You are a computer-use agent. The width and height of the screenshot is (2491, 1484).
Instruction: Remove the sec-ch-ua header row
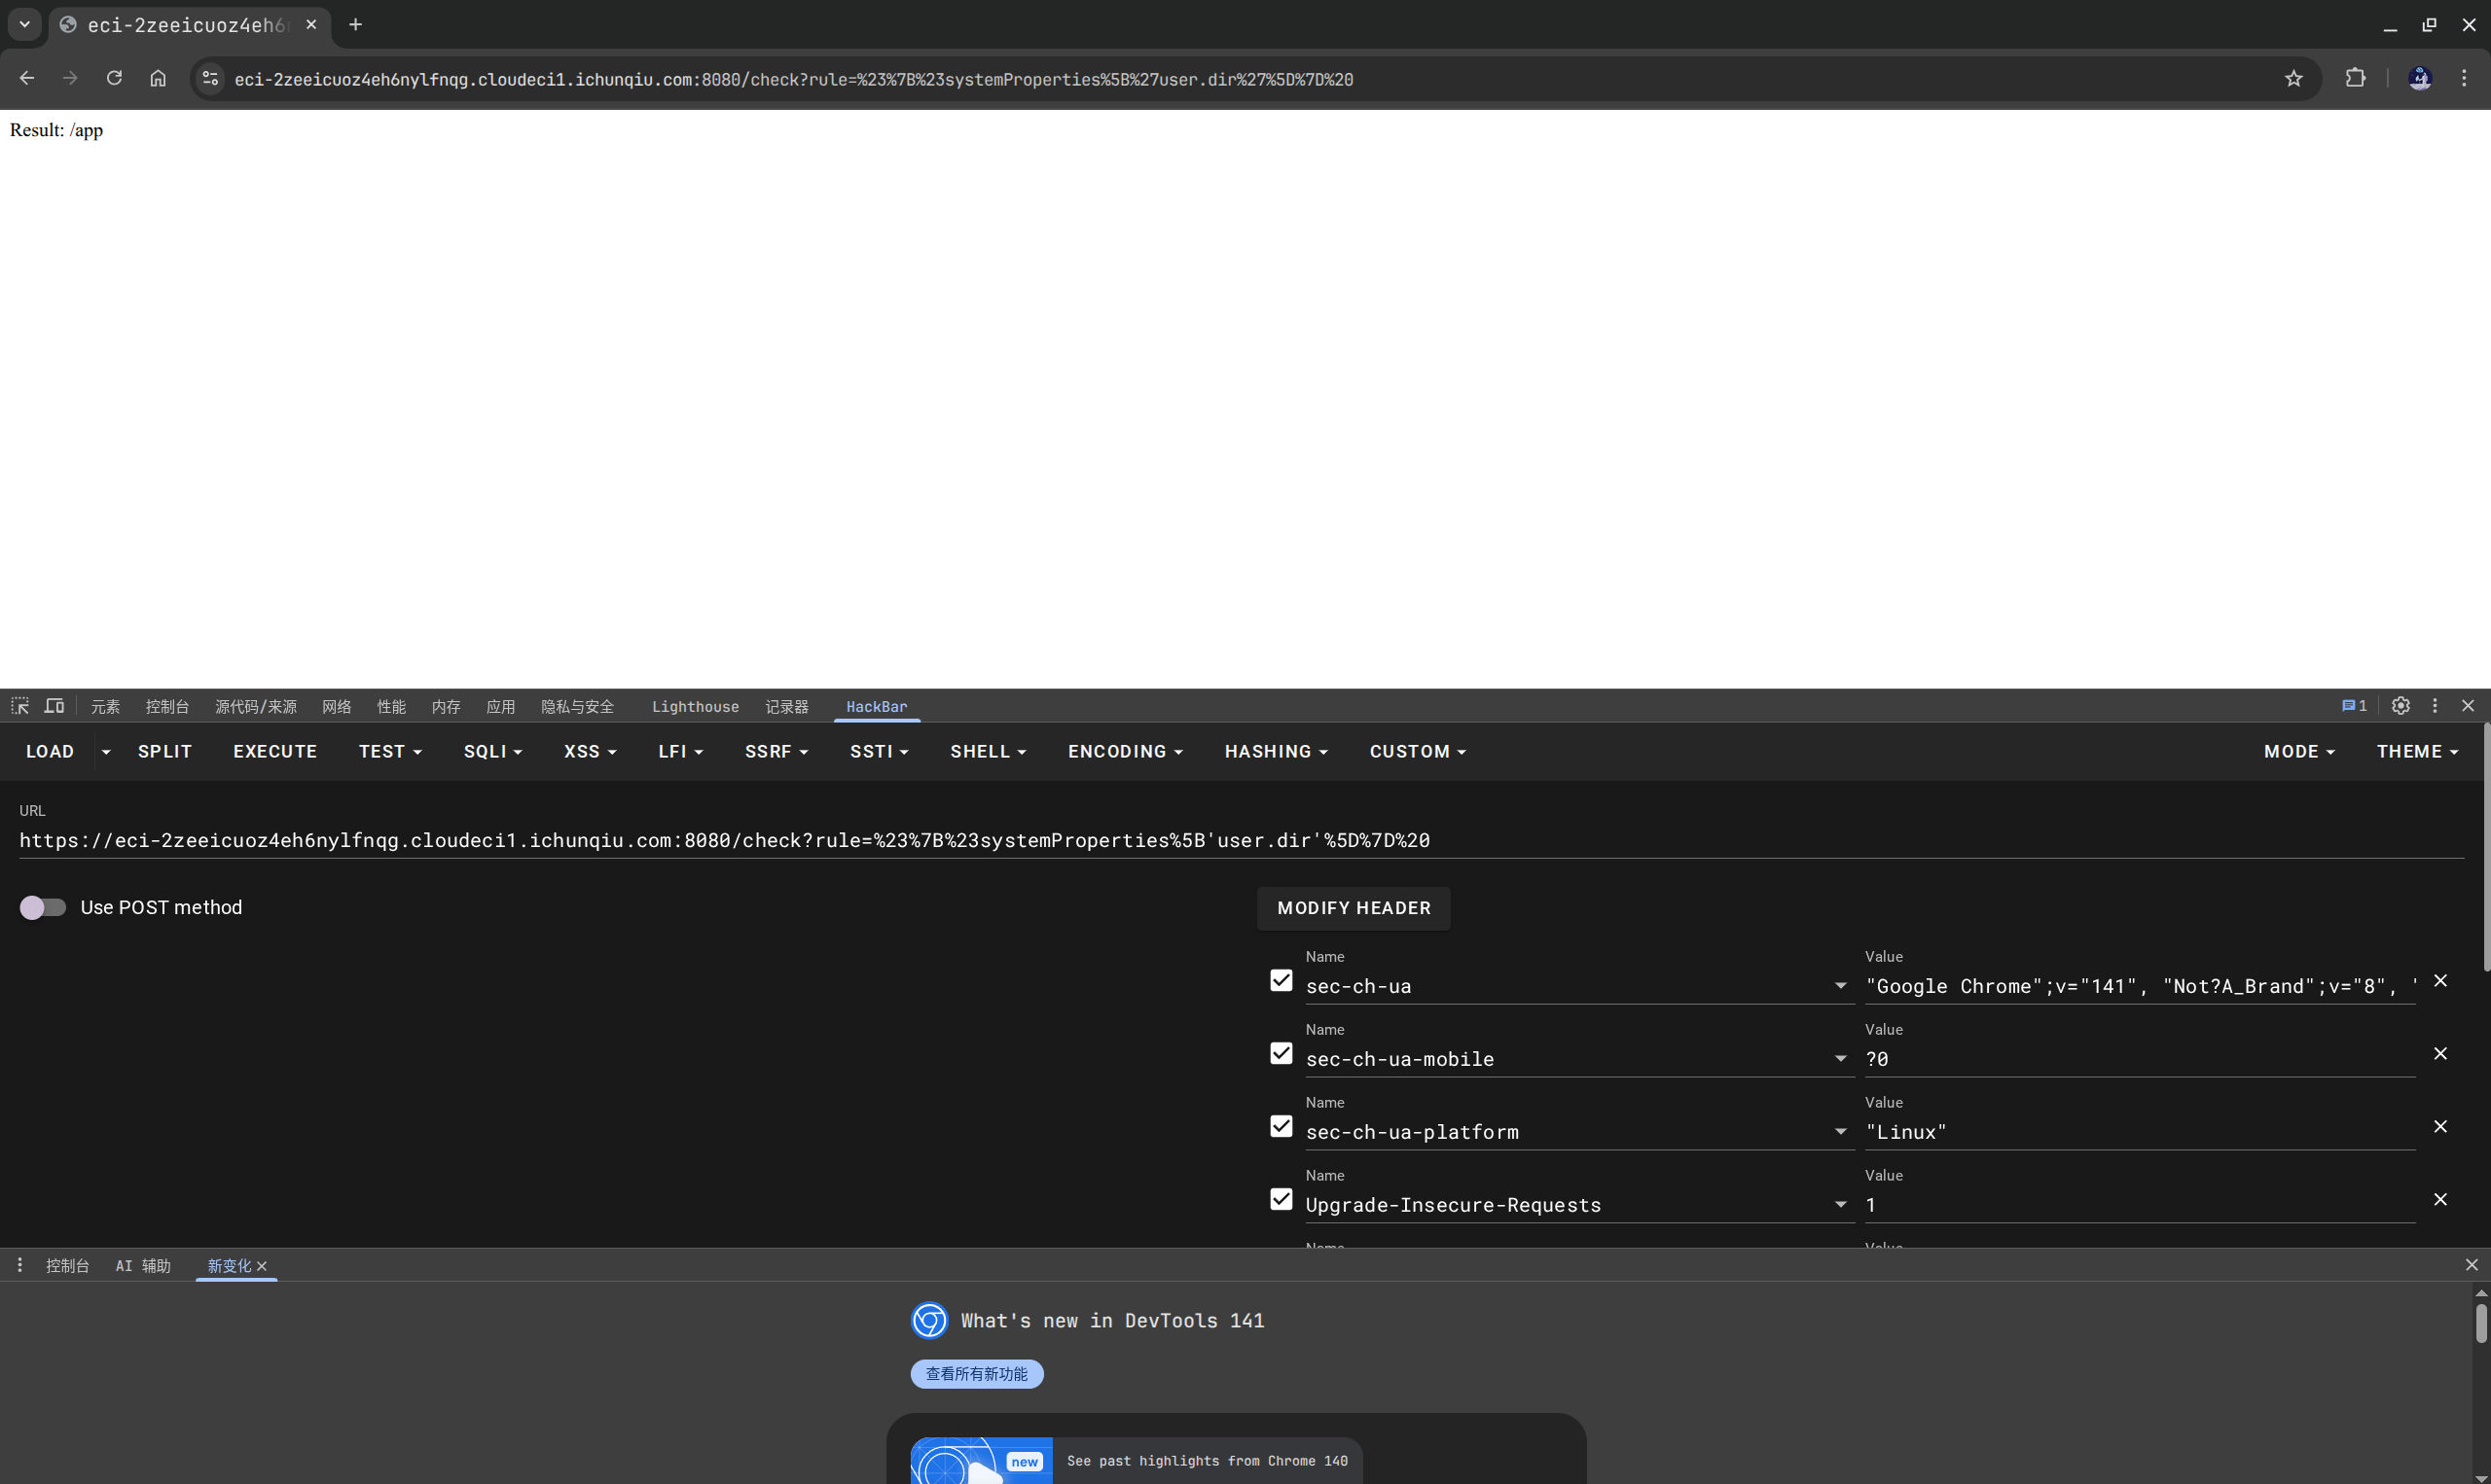(x=2440, y=981)
